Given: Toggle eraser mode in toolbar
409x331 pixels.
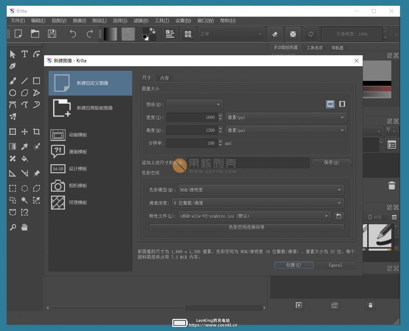Looking at the screenshot, I should click(275, 34).
